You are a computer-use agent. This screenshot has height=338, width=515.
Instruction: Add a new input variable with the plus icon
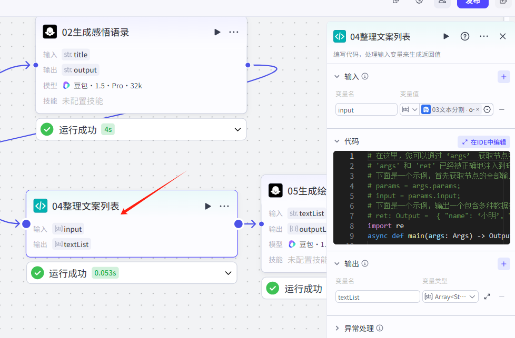coord(503,76)
